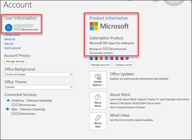This screenshot has height=140, width=192.
Task: Click Microsoft 365 Apps for enterprise text
Action: coord(112,43)
